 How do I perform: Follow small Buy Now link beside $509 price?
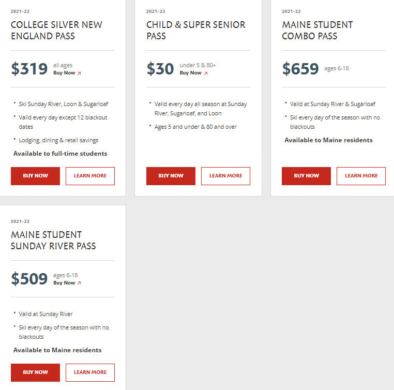[64, 283]
